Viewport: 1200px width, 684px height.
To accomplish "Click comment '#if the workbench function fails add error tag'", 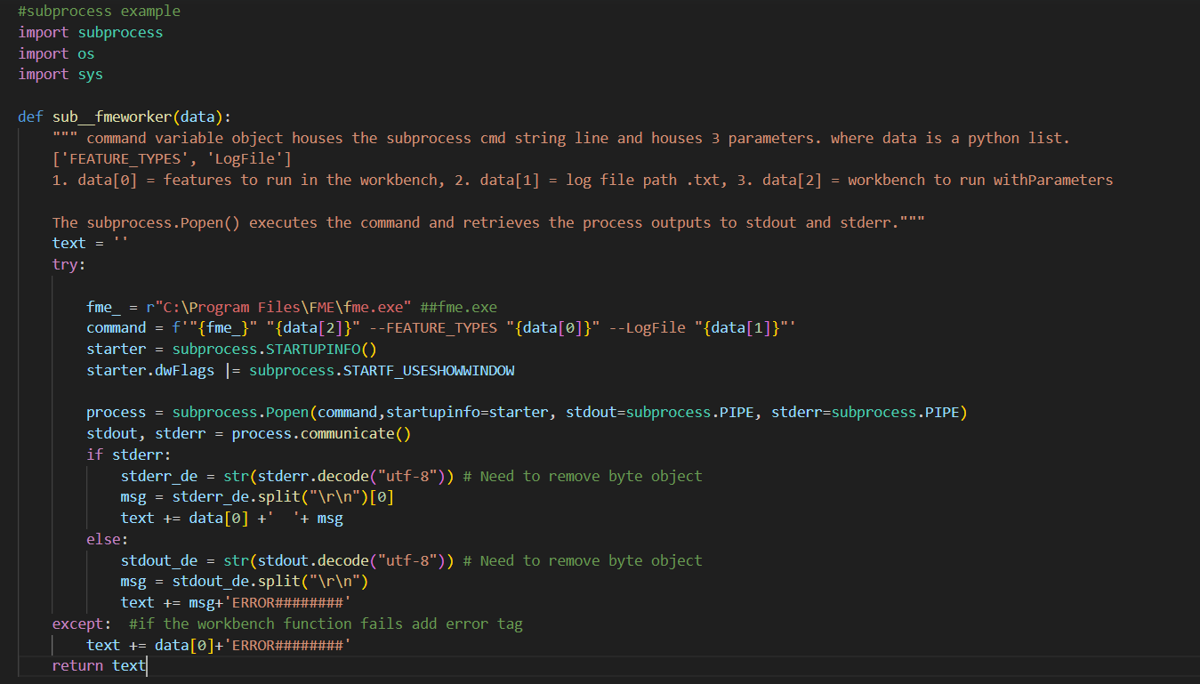I will (x=326, y=624).
